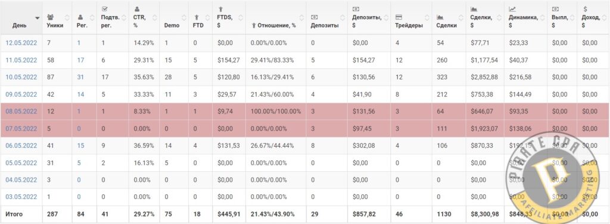Viewport: 610px width, 224px height.
Task: Click the card icon above Трейдеры
Action: coord(399,17)
